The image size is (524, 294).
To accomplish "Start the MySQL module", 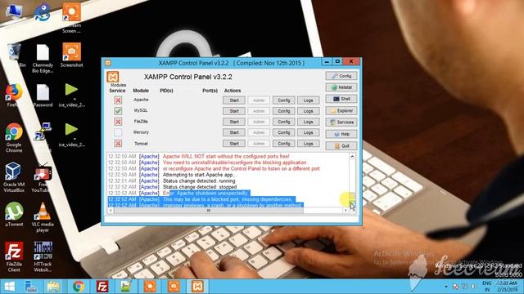I will pyautogui.click(x=234, y=111).
